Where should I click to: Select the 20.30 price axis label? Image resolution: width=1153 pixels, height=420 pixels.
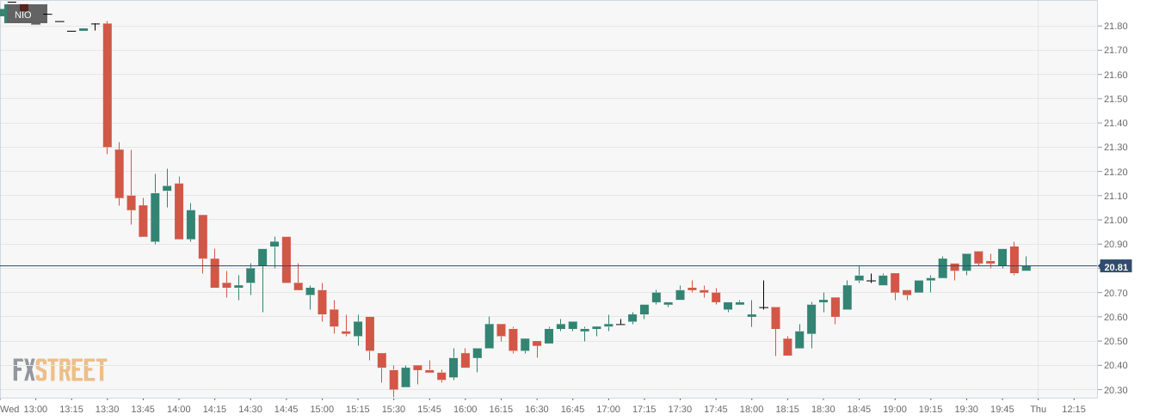pyautogui.click(x=1115, y=390)
